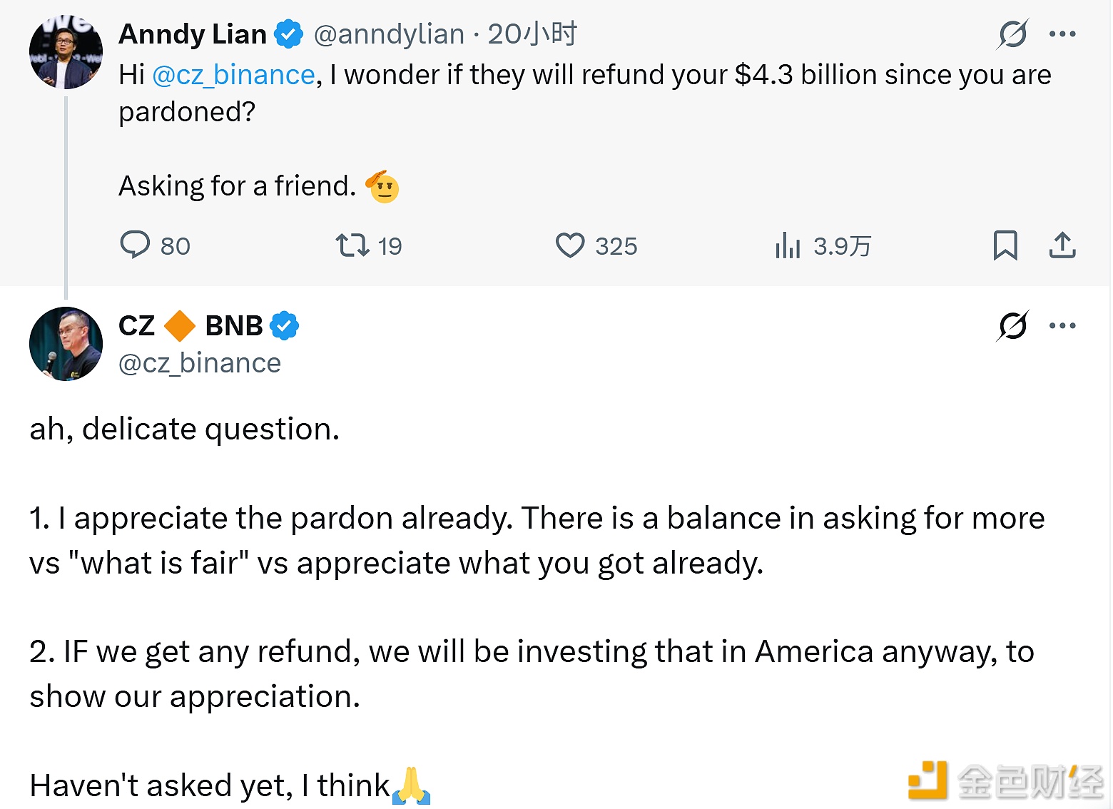The image size is (1113, 809).
Task: Click the @anndylian handle
Action: 389,34
